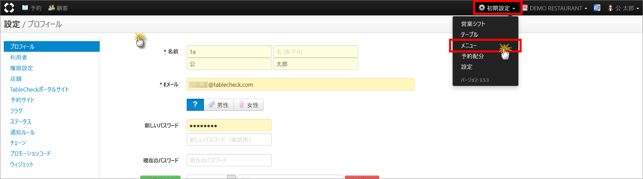This screenshot has width=643, height=179.
Task: Choose テーブル from the dropdown menu
Action: 469,35
